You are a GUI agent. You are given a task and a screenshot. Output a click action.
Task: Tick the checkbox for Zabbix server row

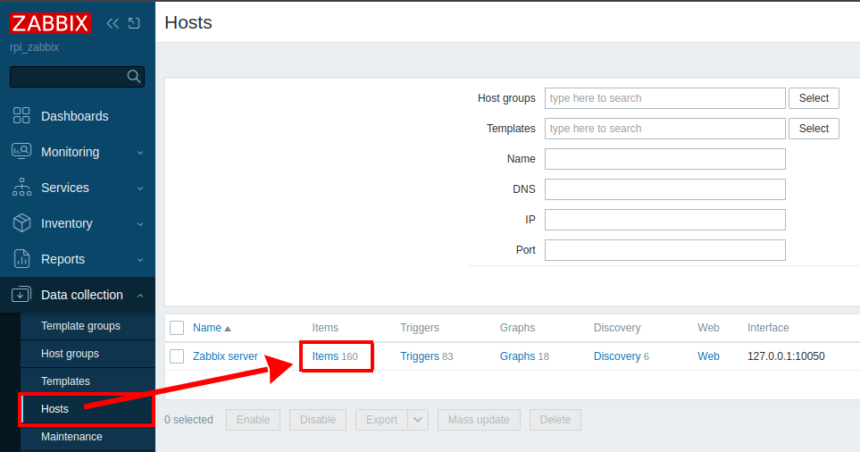tap(177, 356)
